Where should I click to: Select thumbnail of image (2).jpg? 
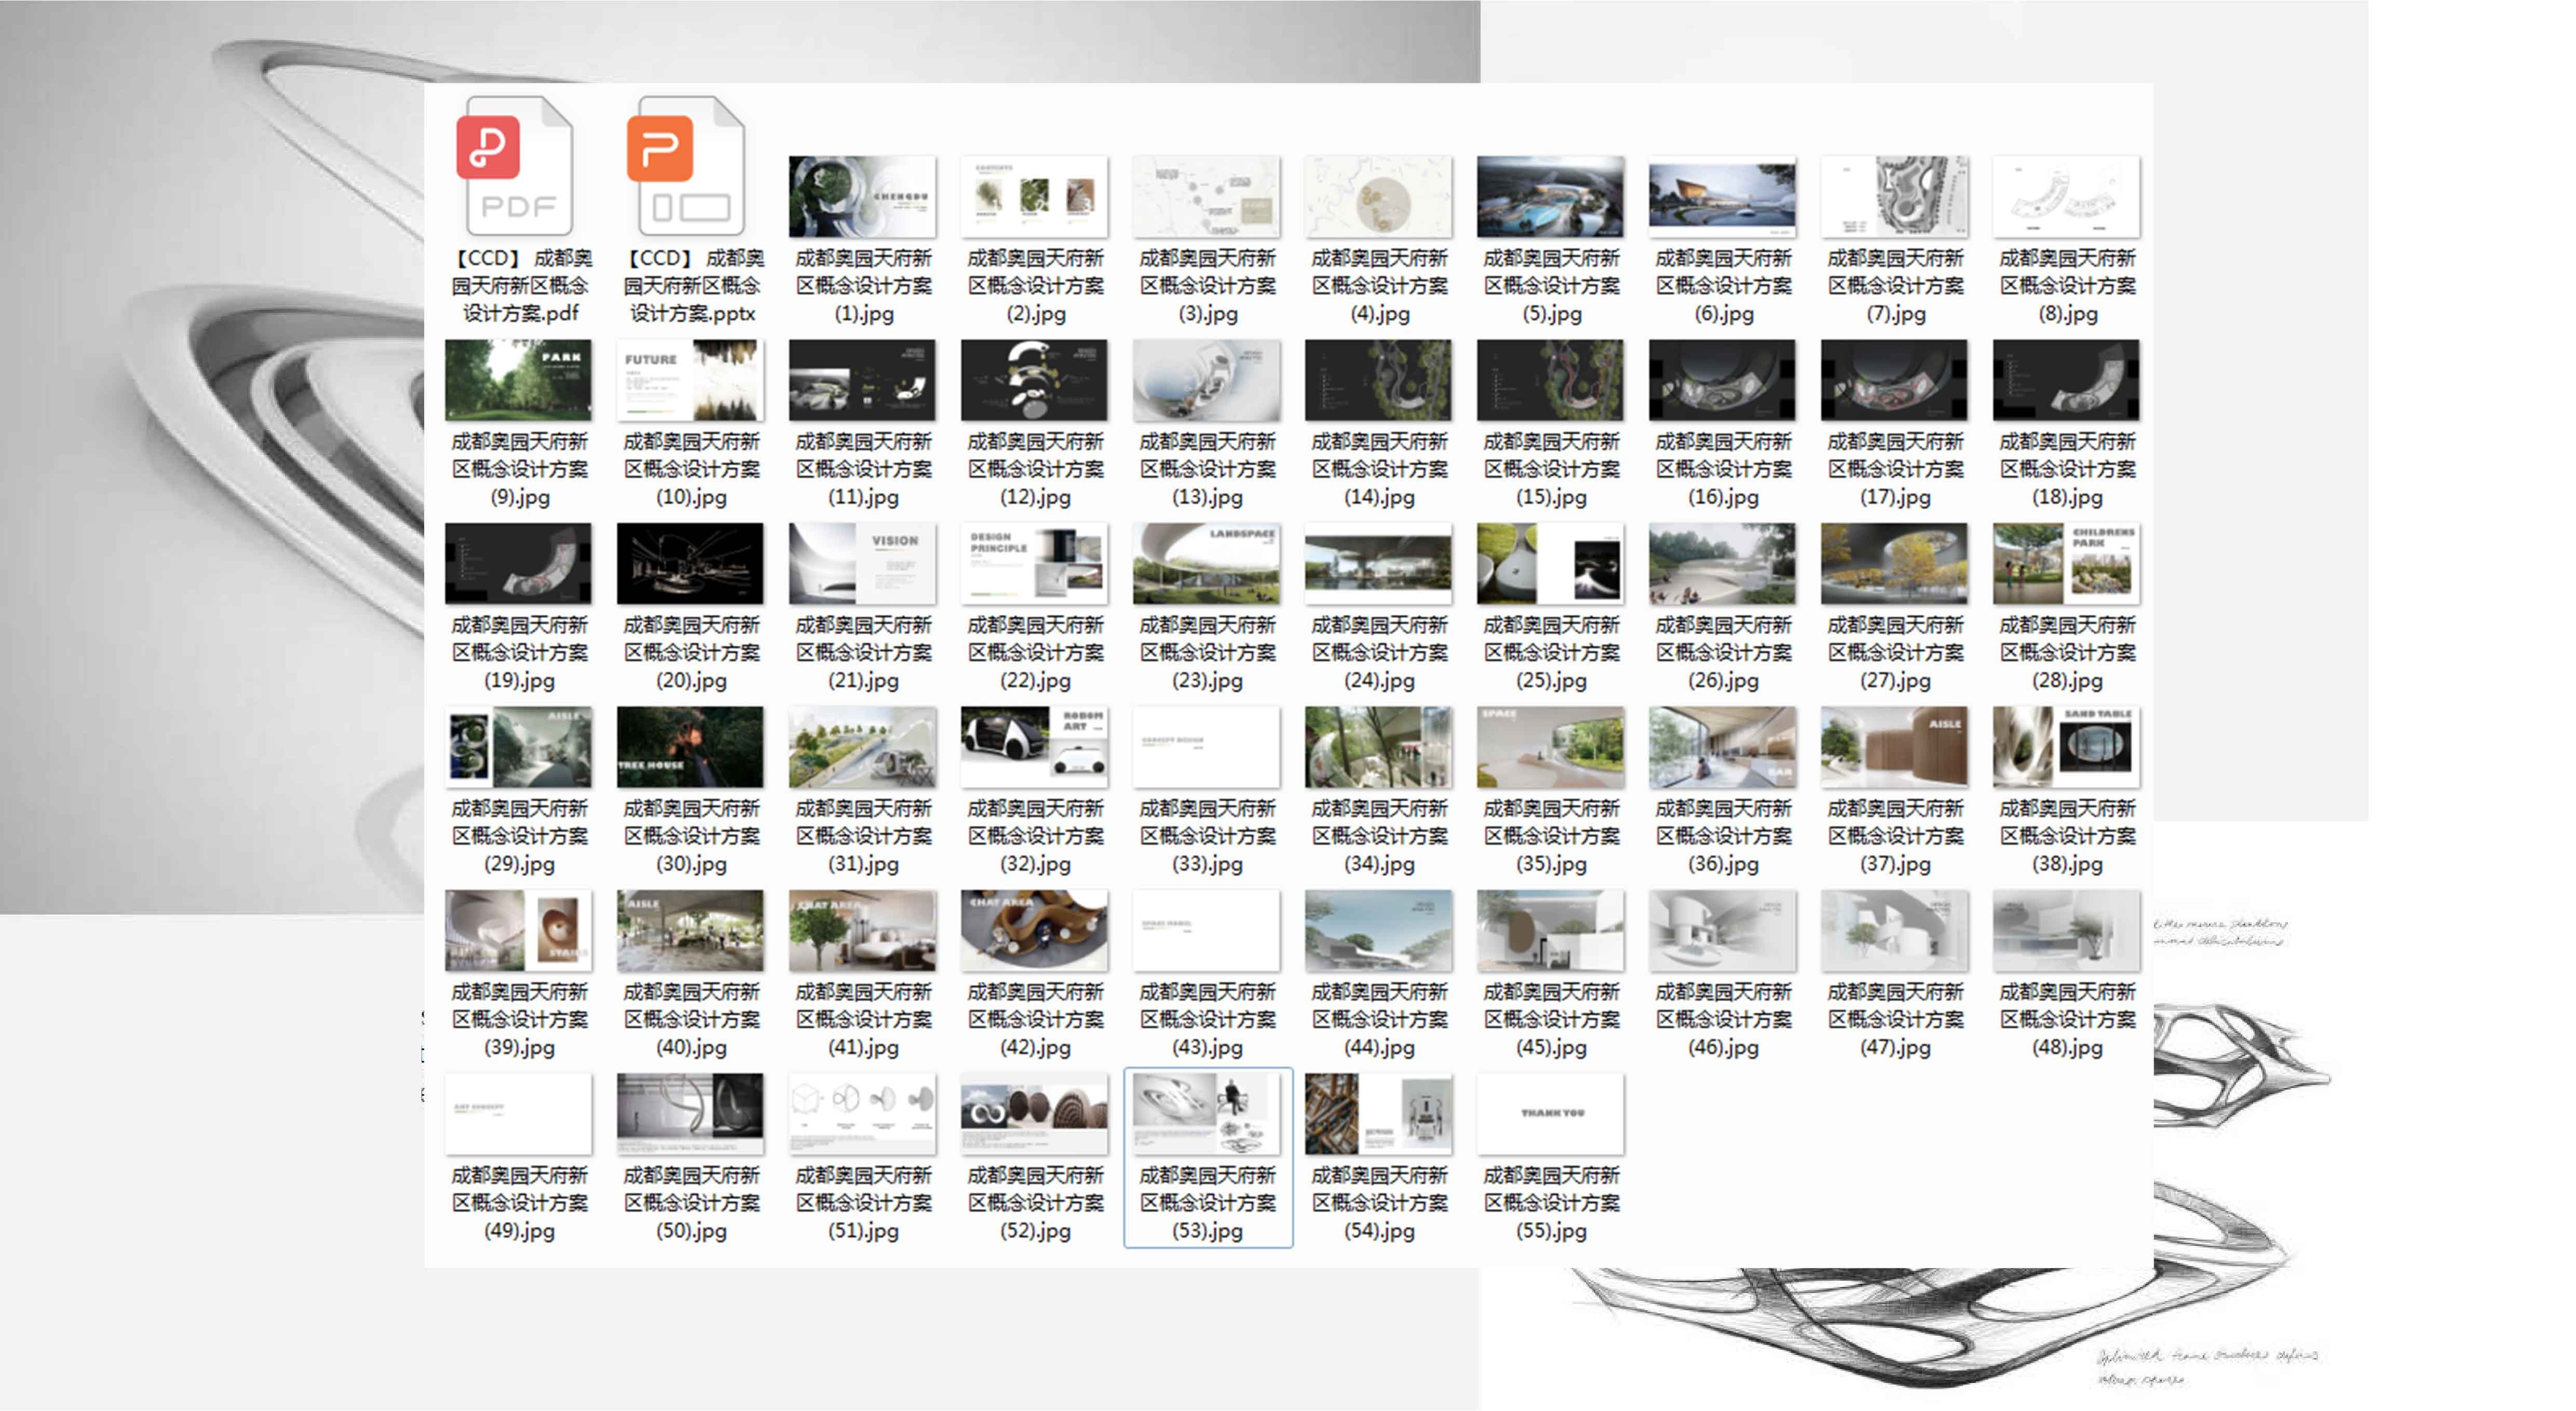click(x=1034, y=197)
